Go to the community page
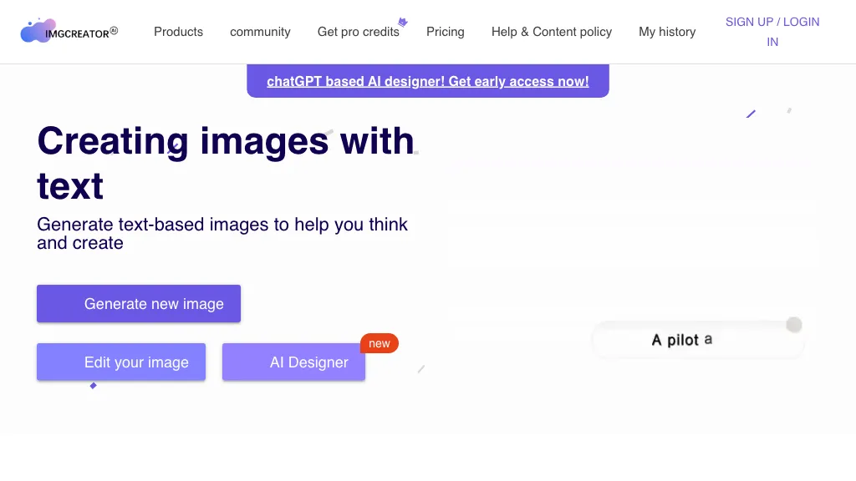Image resolution: width=856 pixels, height=481 pixels. pos(260,32)
